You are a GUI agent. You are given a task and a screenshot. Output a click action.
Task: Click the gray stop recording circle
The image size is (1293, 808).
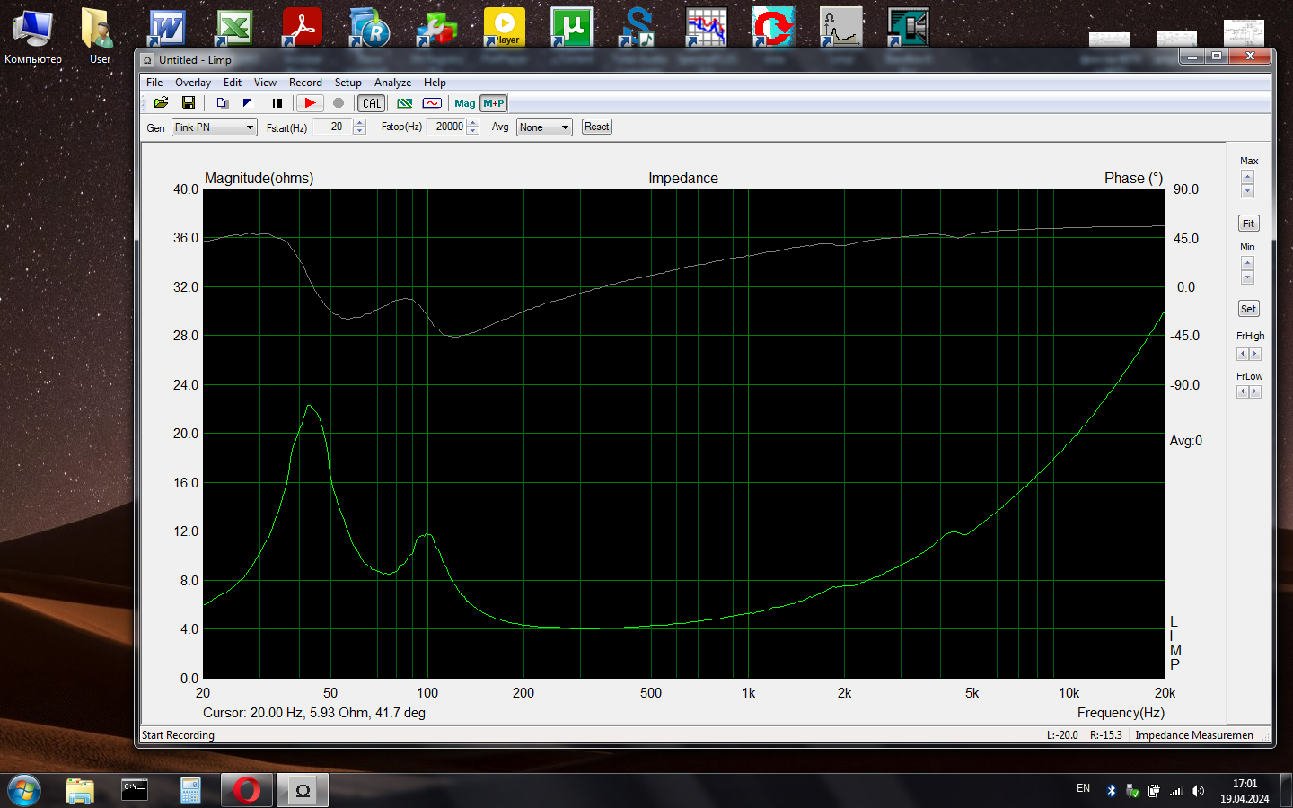click(339, 103)
